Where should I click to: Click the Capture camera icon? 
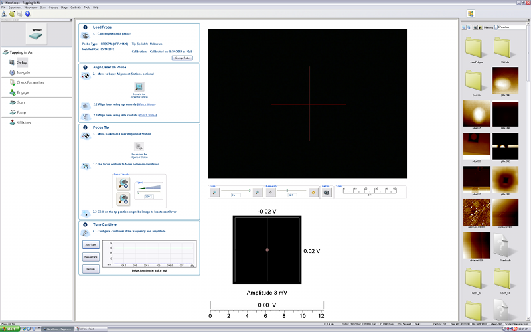(x=327, y=192)
